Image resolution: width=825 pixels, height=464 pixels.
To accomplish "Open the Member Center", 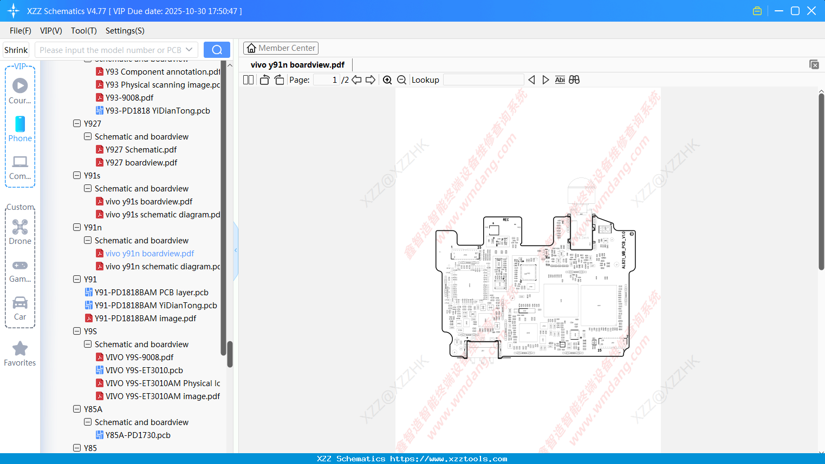I will click(281, 48).
